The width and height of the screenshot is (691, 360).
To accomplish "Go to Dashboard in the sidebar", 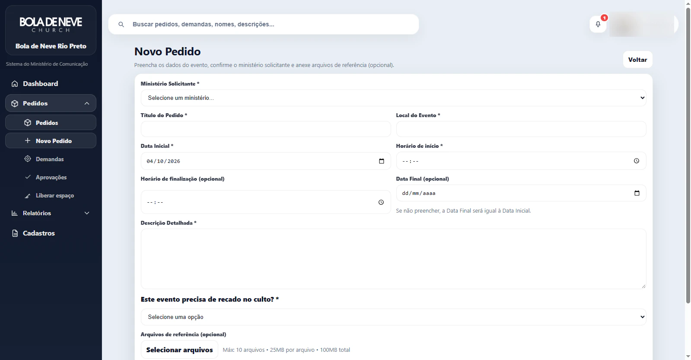I will point(51,84).
